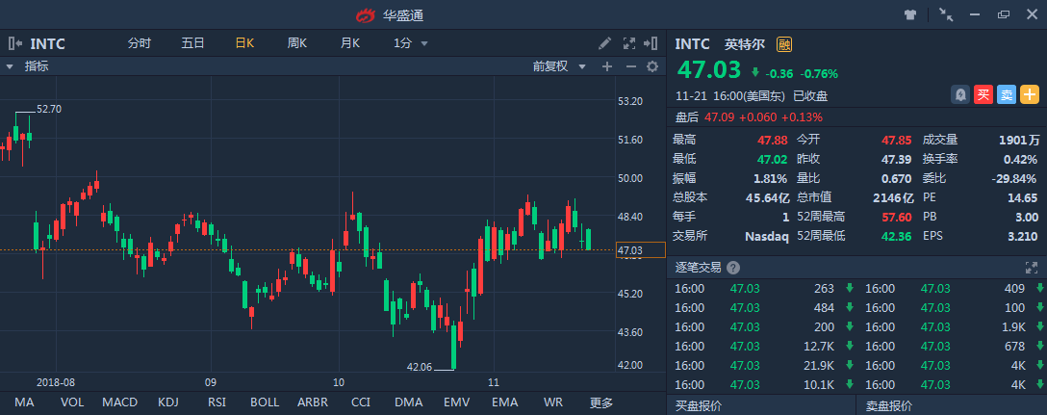The image size is (1047, 415).
Task: Set a price alert bell
Action: [960, 95]
